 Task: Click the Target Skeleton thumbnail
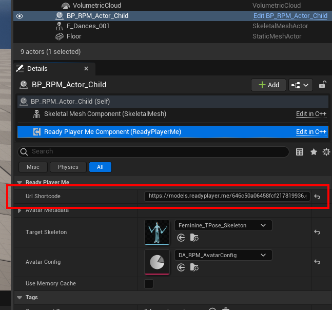coord(157,232)
